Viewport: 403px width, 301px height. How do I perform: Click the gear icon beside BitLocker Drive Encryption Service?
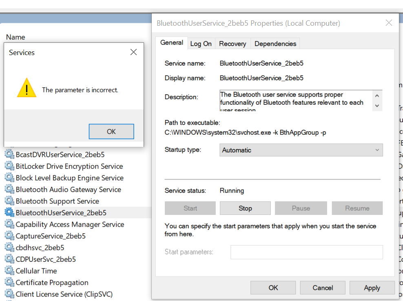coord(9,166)
